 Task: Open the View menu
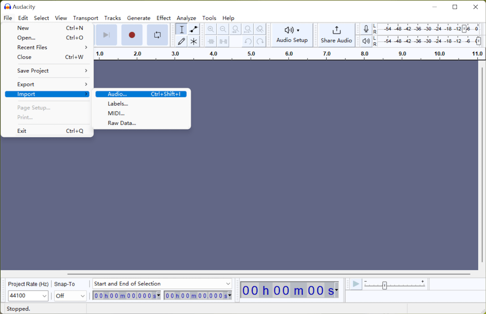coord(61,18)
